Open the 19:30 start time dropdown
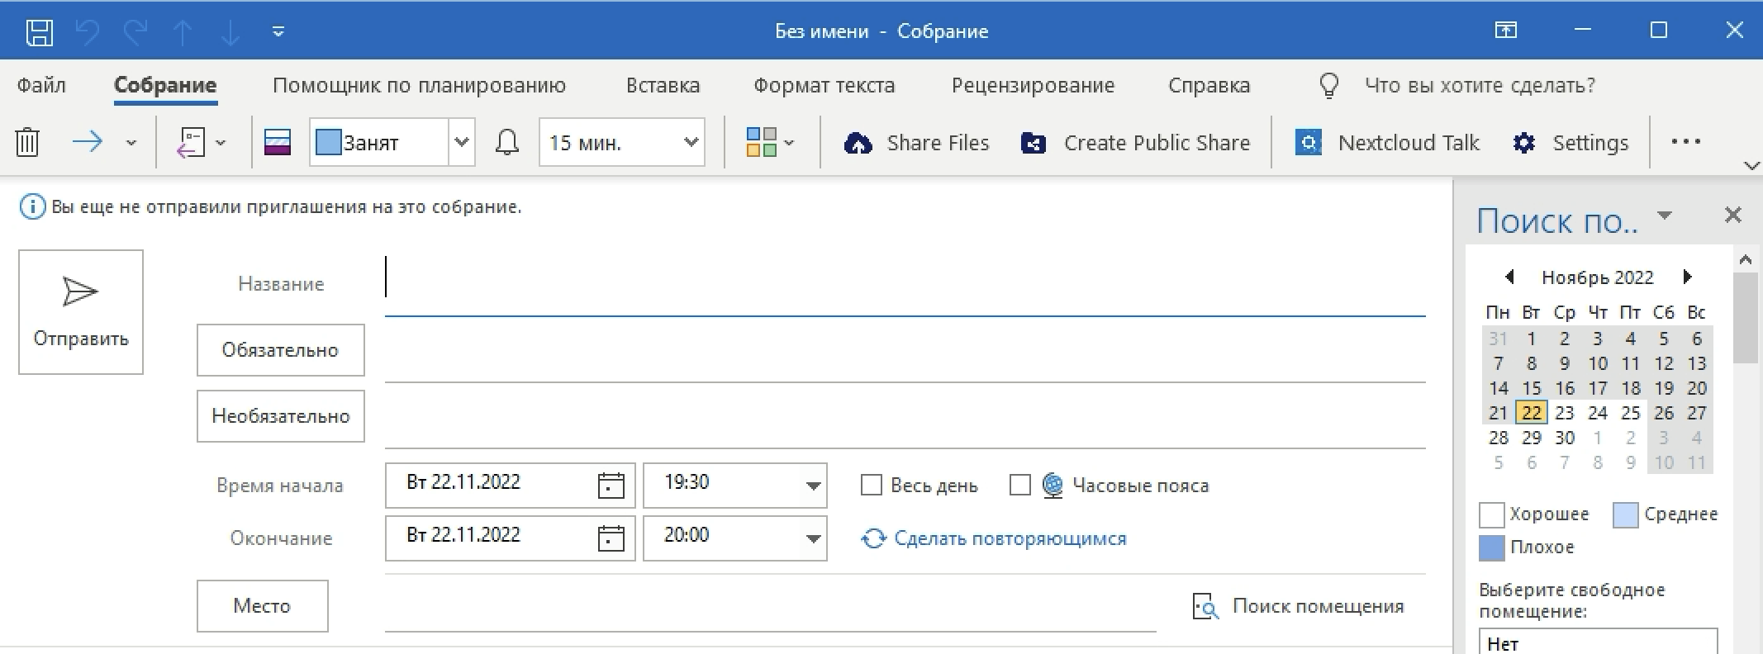 tap(813, 486)
